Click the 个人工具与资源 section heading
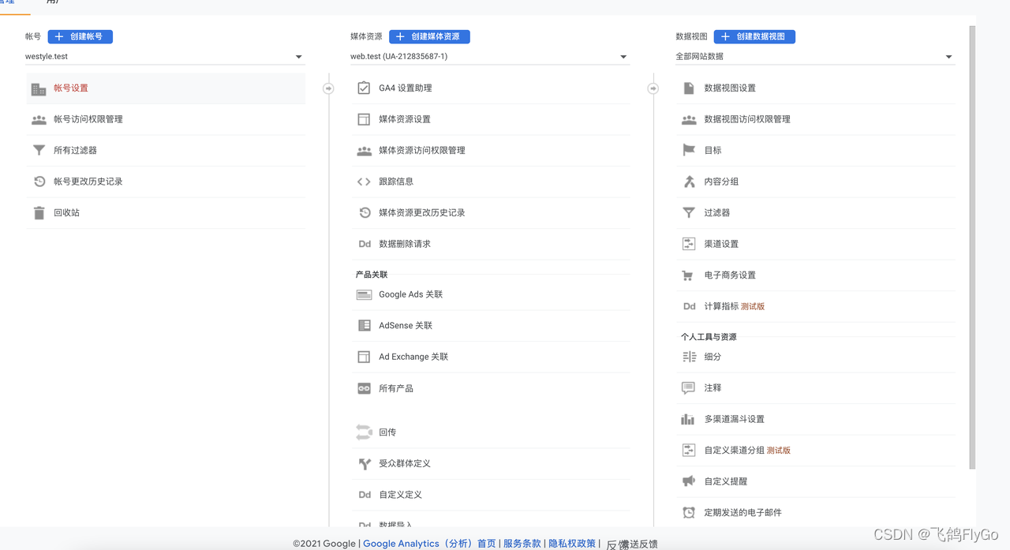This screenshot has width=1010, height=550. tap(709, 337)
